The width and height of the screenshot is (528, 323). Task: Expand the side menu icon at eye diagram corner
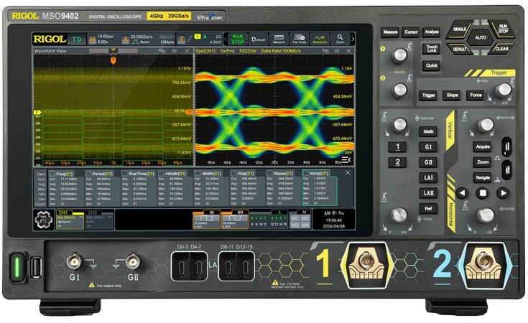(346, 159)
